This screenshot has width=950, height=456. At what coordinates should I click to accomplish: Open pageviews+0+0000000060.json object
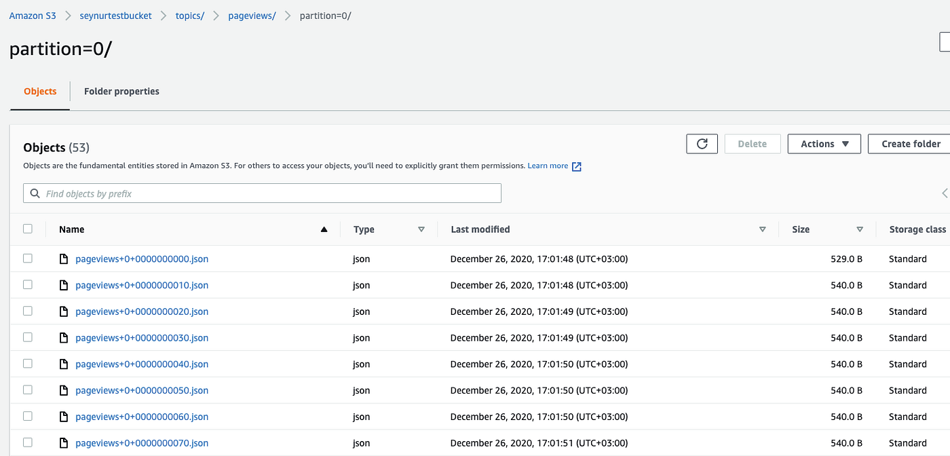(x=142, y=417)
